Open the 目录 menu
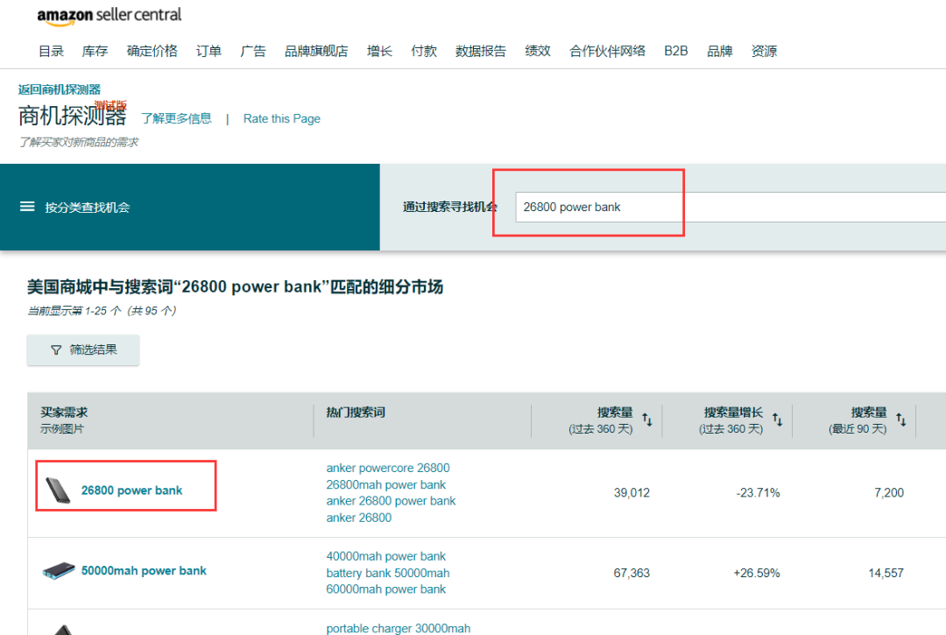This screenshot has width=946, height=635. click(52, 52)
